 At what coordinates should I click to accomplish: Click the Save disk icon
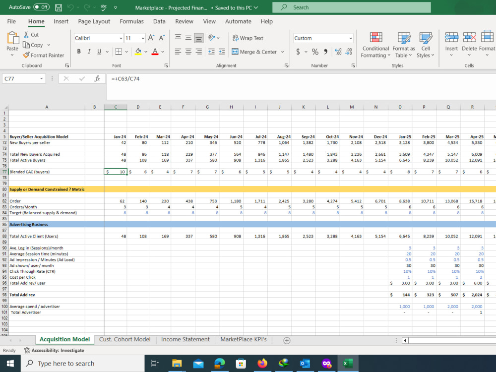point(59,7)
